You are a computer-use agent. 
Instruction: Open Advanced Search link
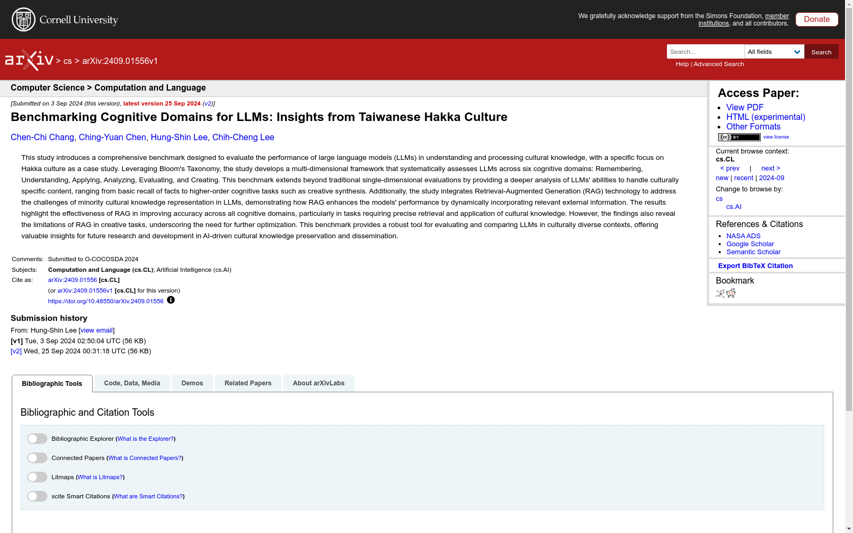point(719,64)
